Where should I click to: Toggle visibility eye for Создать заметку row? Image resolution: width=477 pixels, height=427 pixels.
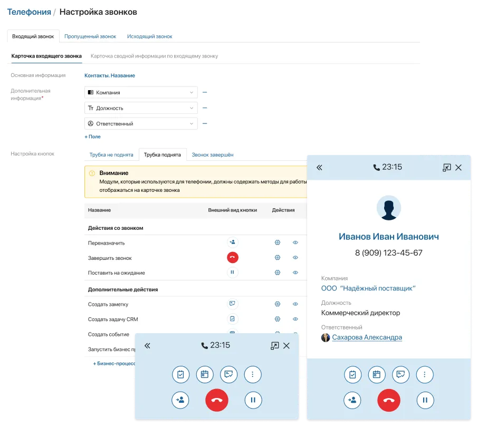pos(295,304)
